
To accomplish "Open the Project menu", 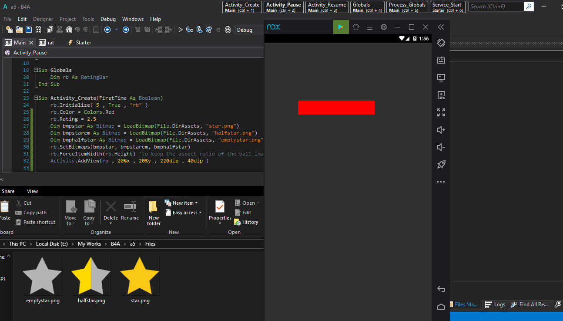I will click(67, 19).
